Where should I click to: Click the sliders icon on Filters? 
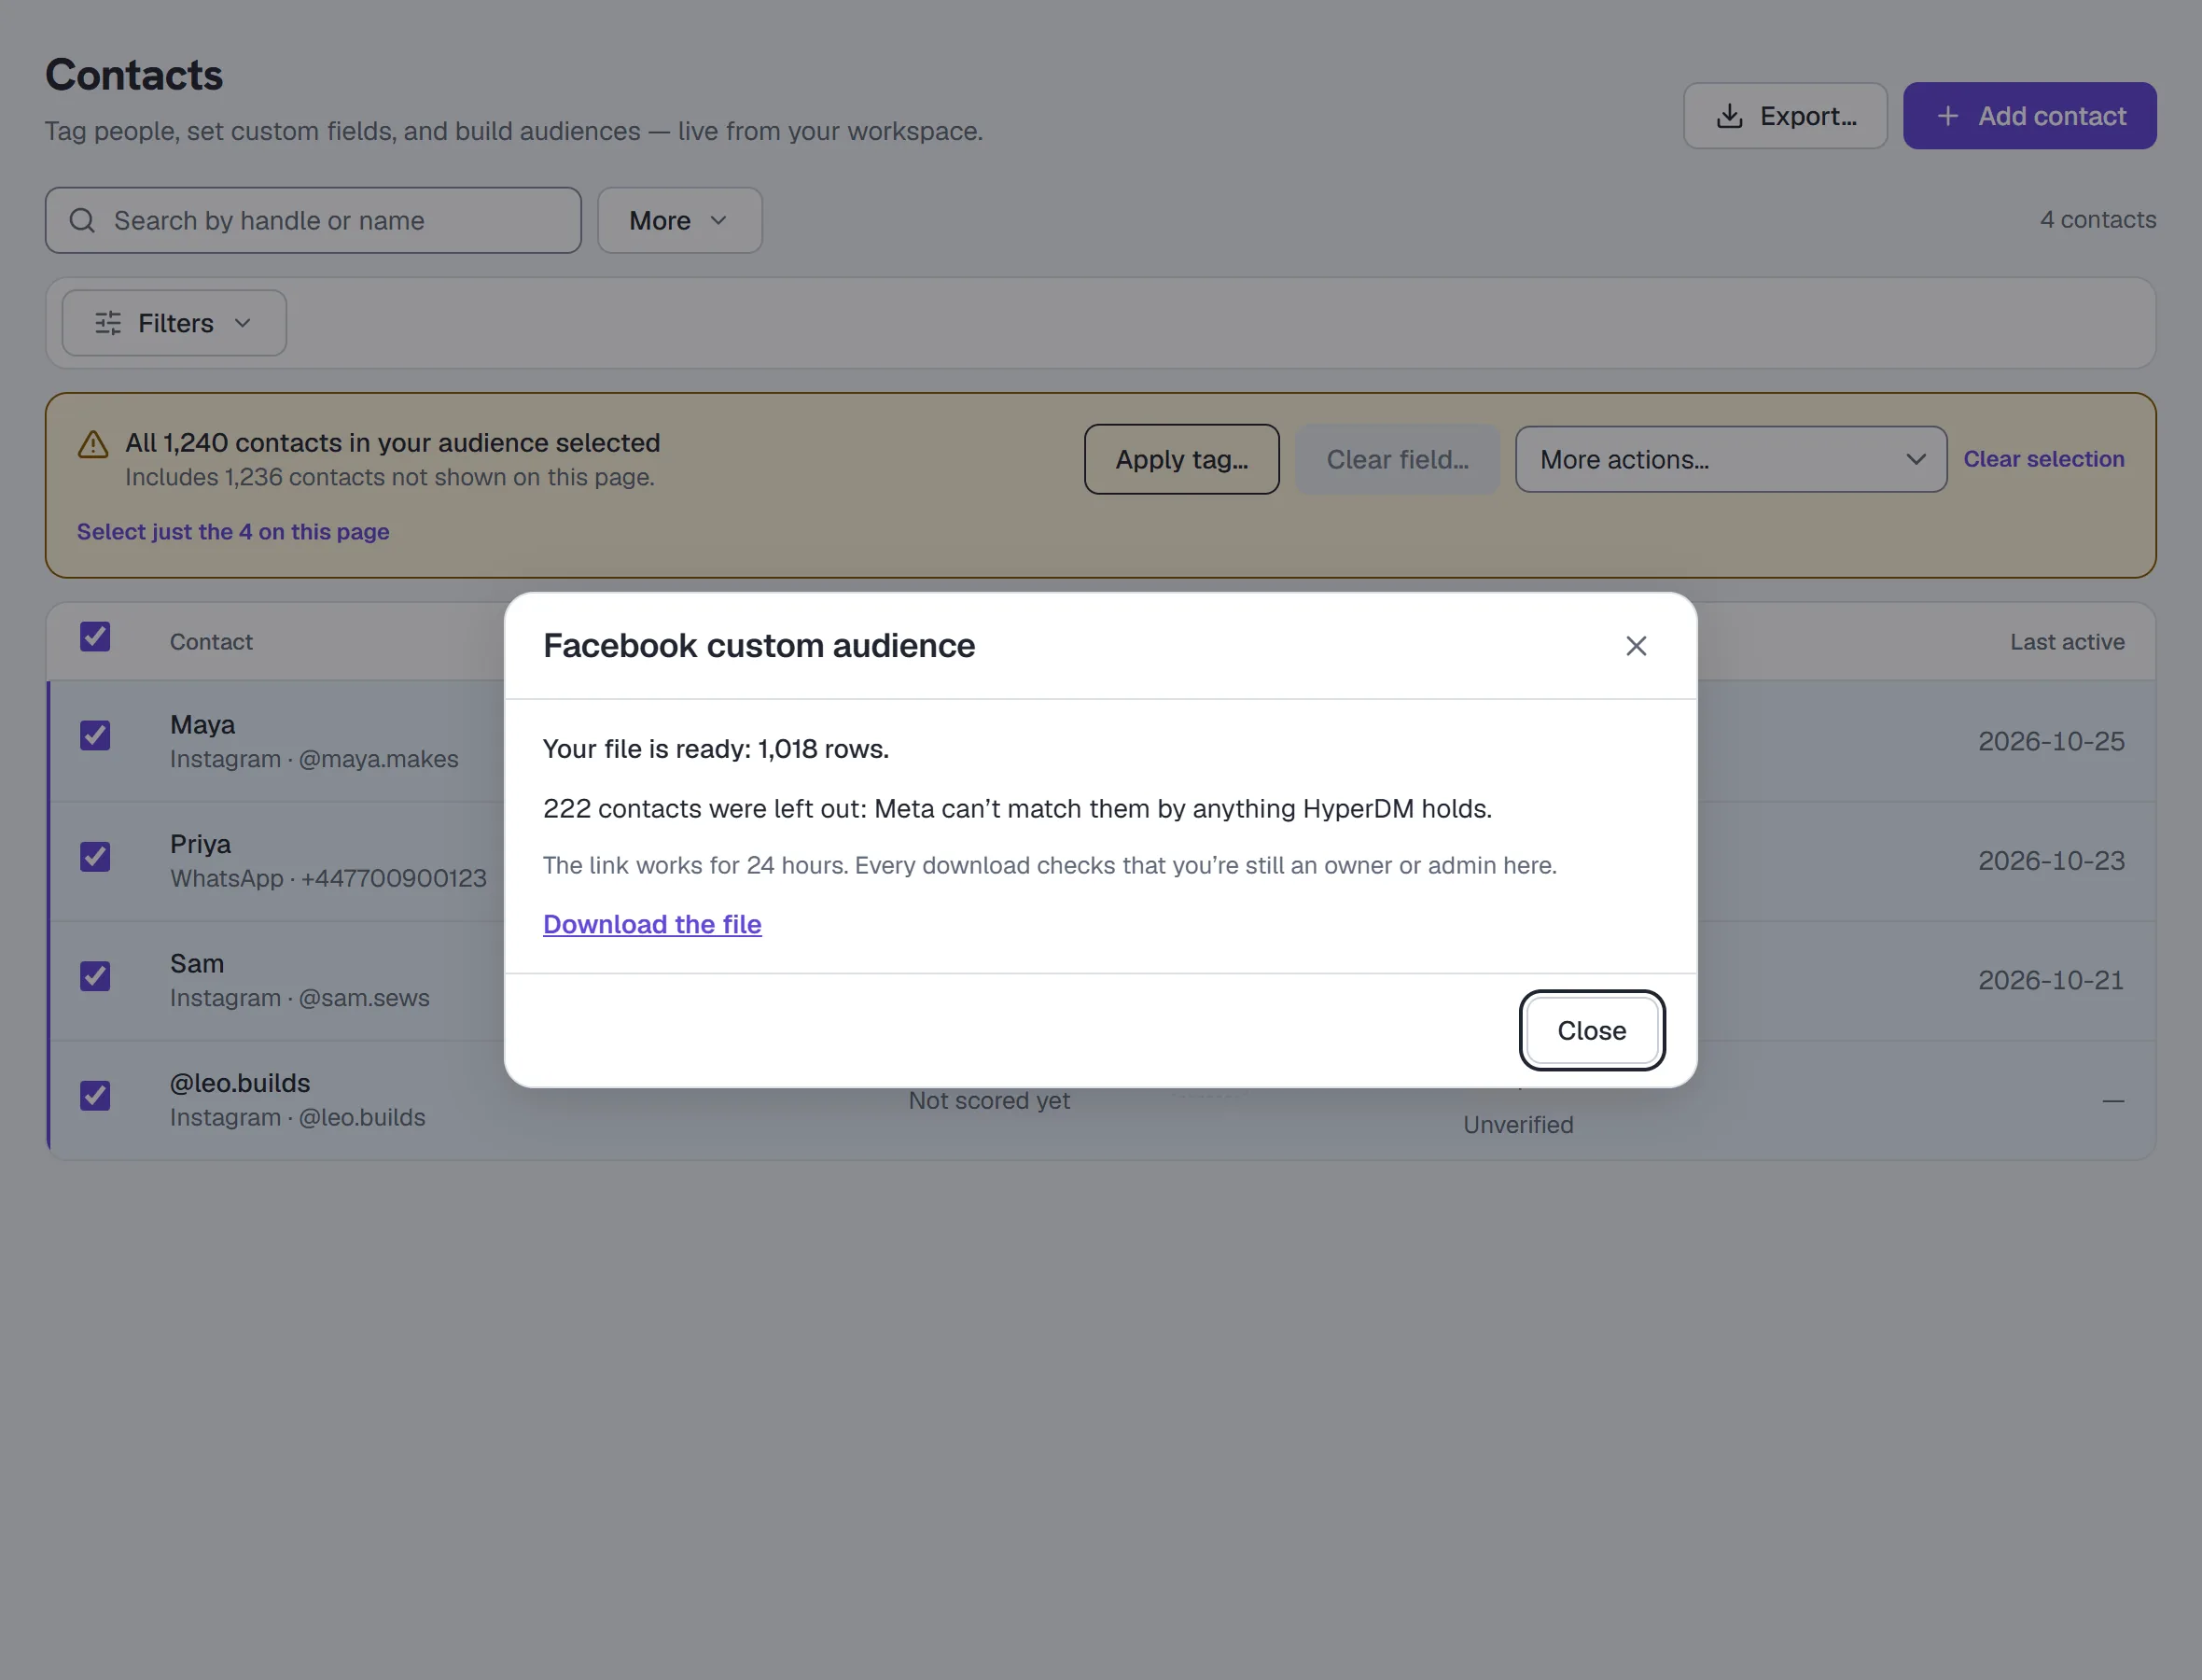108,323
